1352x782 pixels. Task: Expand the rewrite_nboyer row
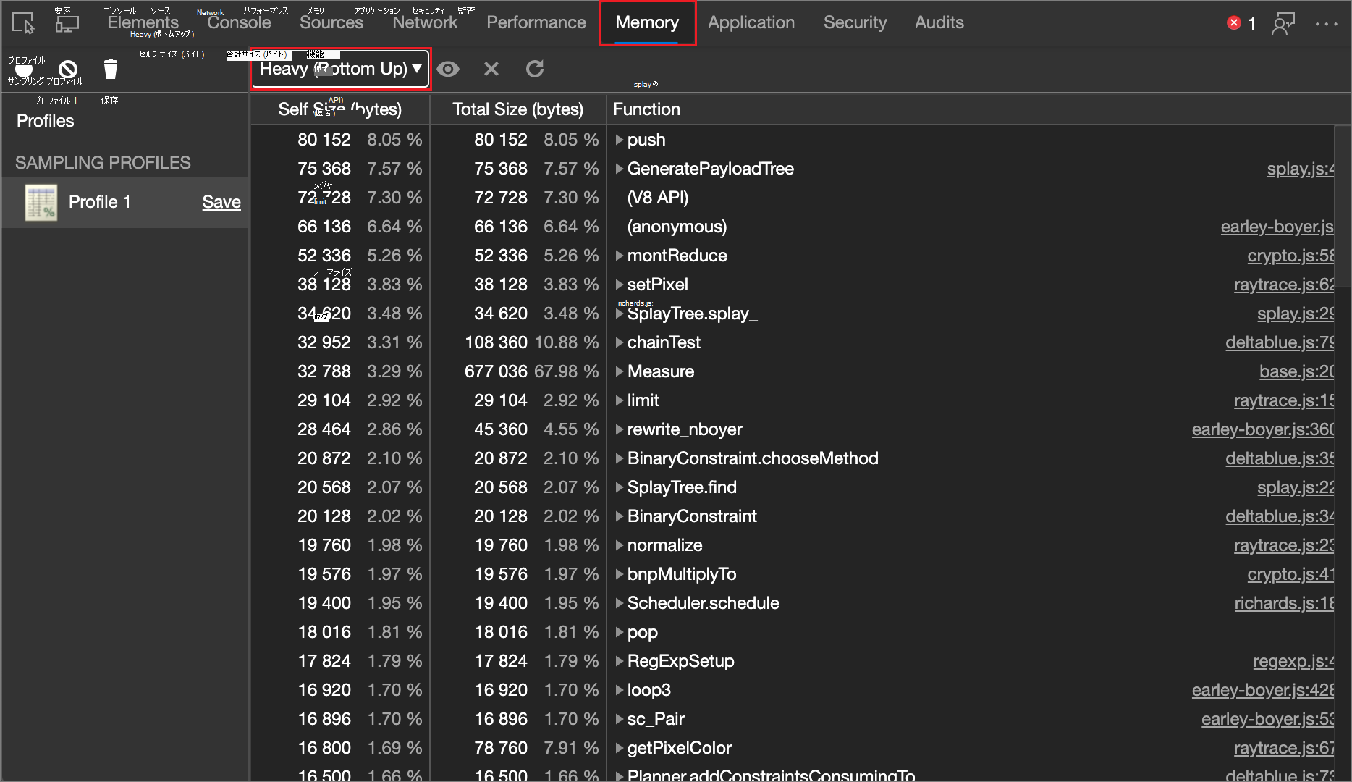(x=620, y=429)
